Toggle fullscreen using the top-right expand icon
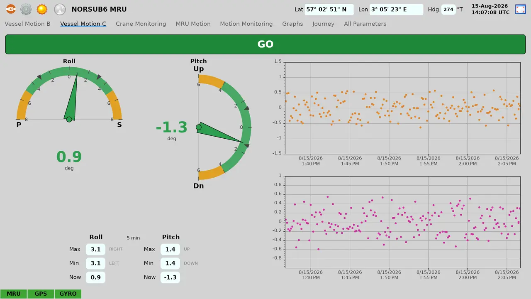 click(520, 9)
